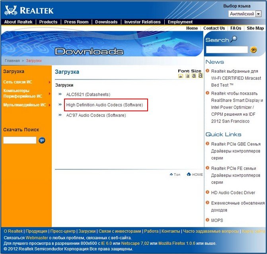Image resolution: width=267 pixels, height=254 pixels.
Task: Open the MOPS quick link
Action: [217, 220]
